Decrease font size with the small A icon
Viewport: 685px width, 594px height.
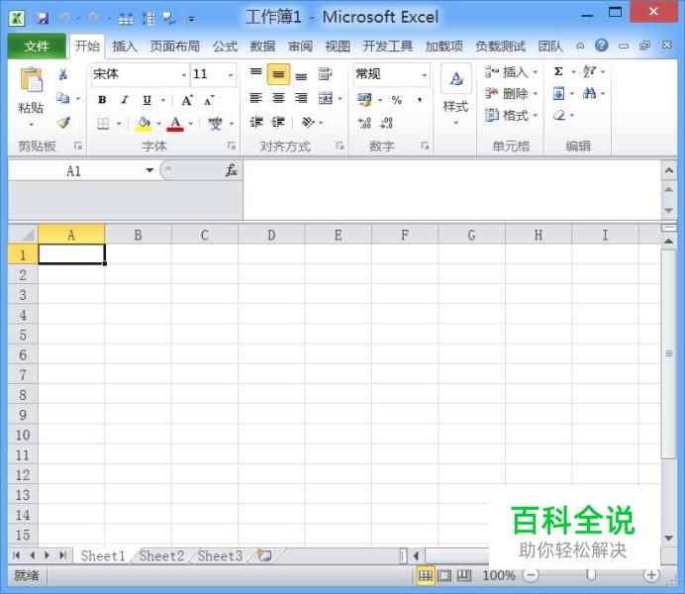tap(209, 100)
